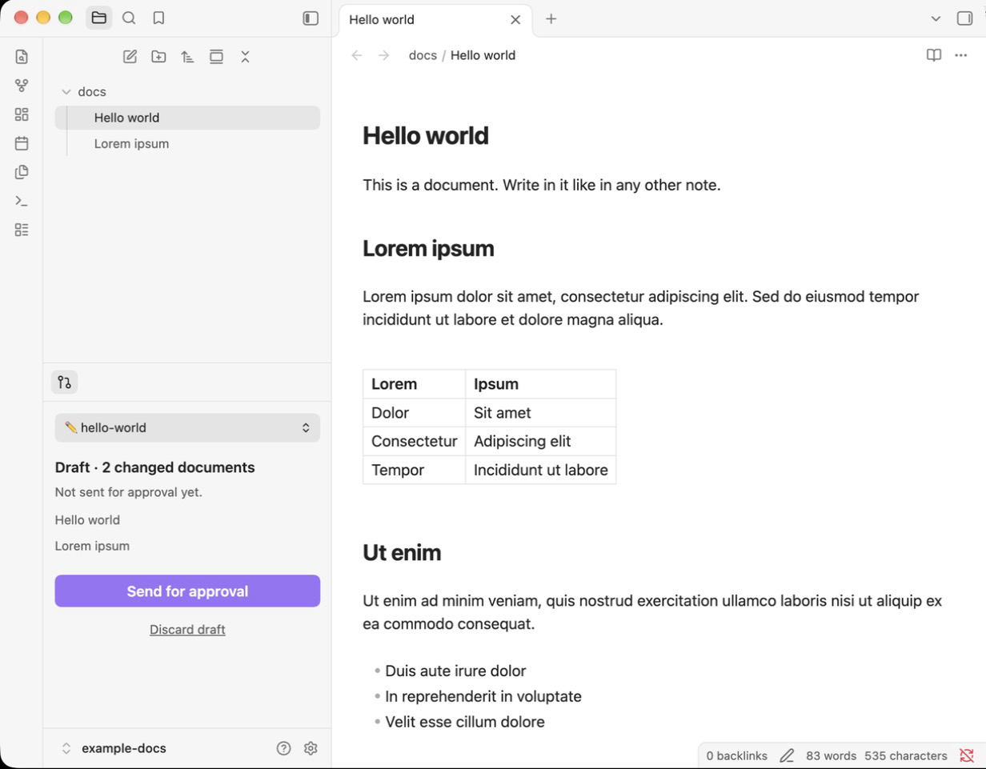Add a new tab with plus

(551, 19)
